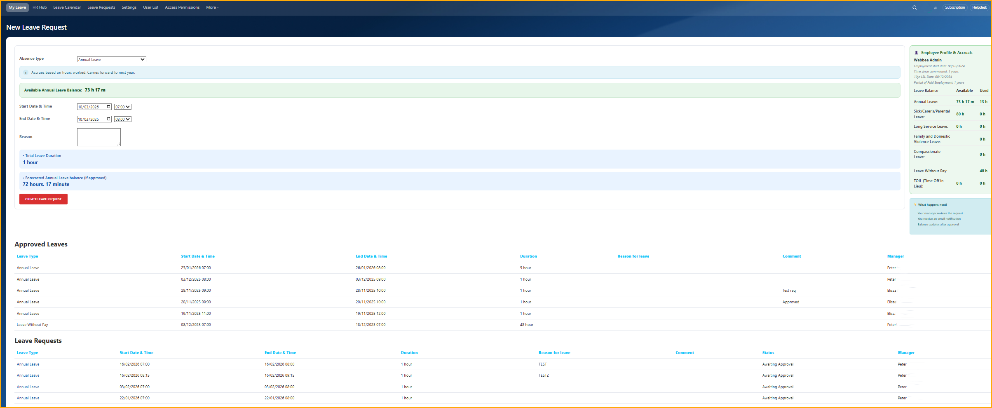
Task: Click the search magnifier icon in header
Action: pyautogui.click(x=915, y=7)
